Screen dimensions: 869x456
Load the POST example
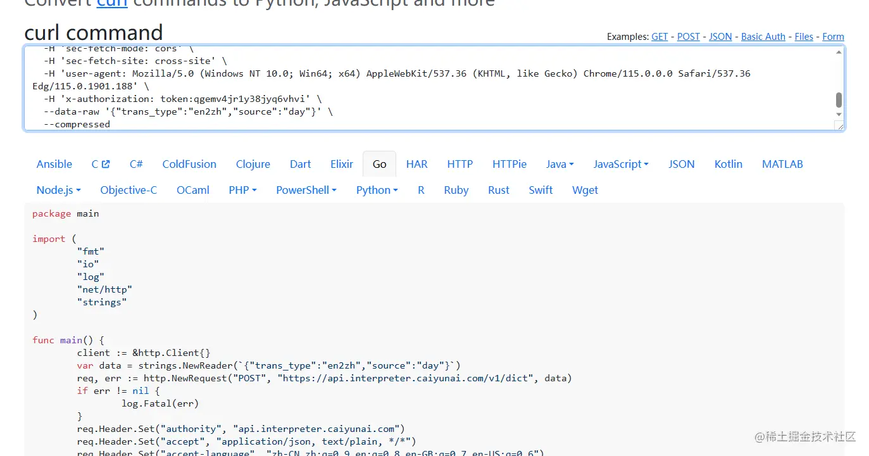[688, 37]
